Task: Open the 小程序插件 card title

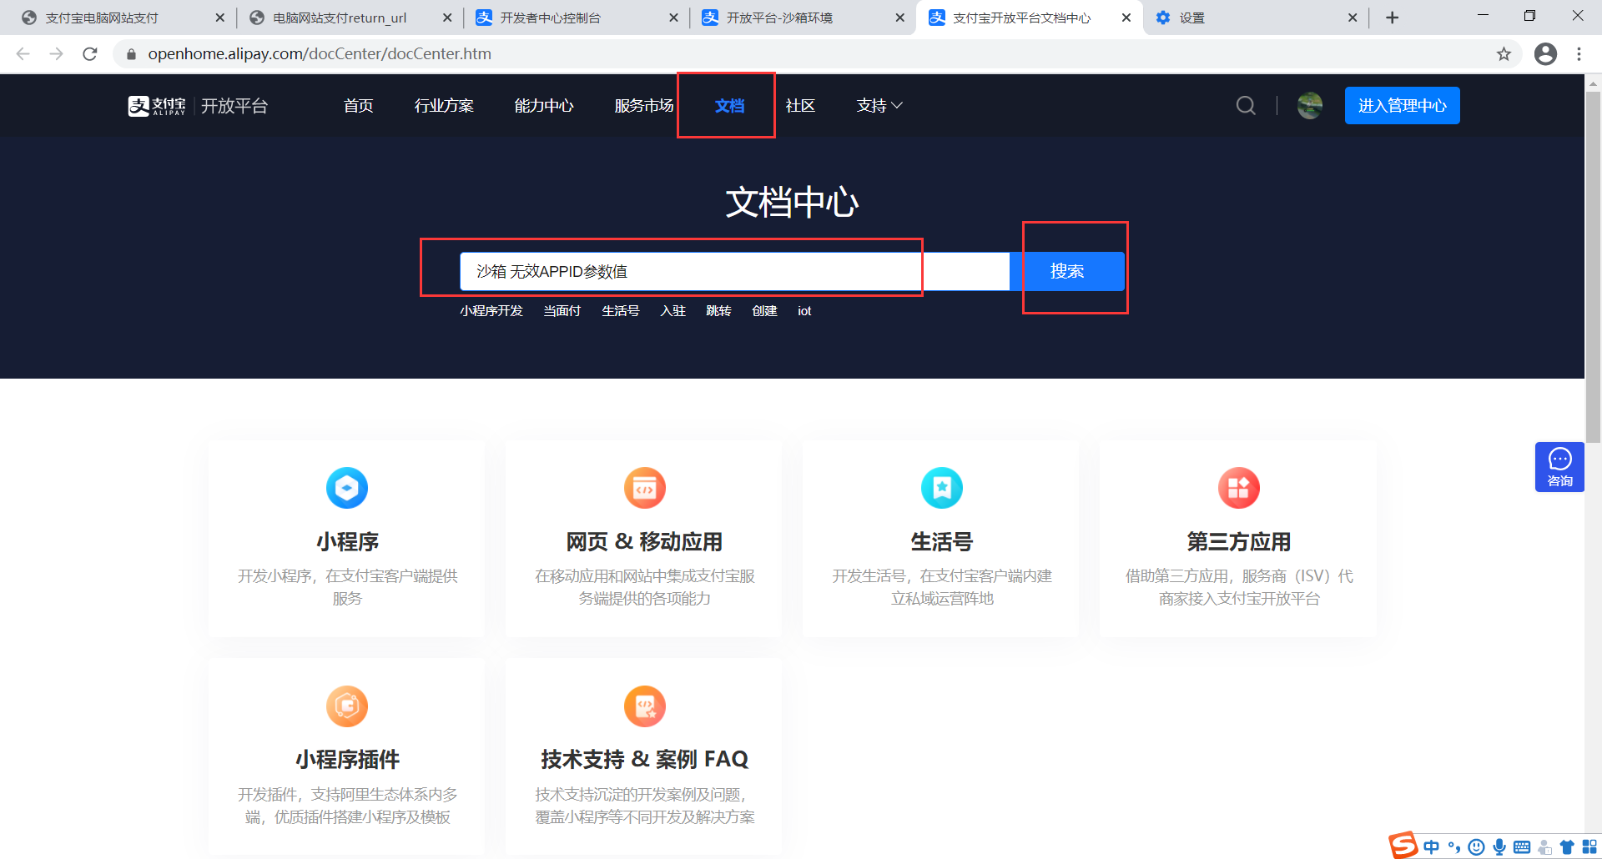Action: click(347, 760)
